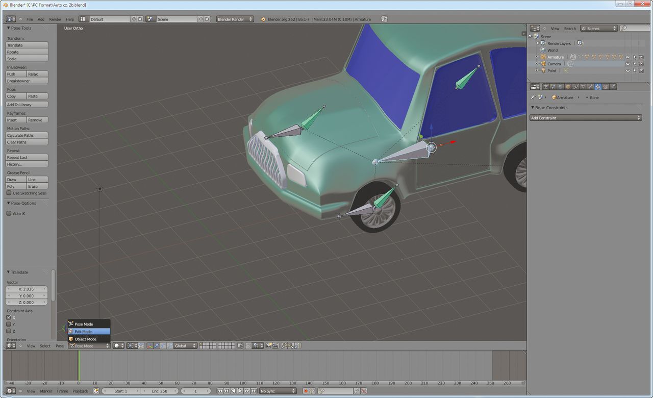
Task: Open the All Scenes outliner dropdown
Action: point(599,29)
